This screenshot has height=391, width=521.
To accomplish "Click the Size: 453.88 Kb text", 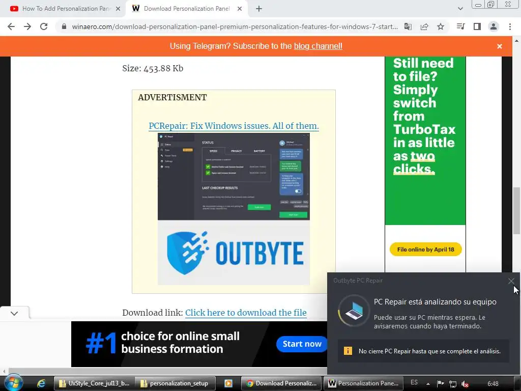I will point(153,68).
